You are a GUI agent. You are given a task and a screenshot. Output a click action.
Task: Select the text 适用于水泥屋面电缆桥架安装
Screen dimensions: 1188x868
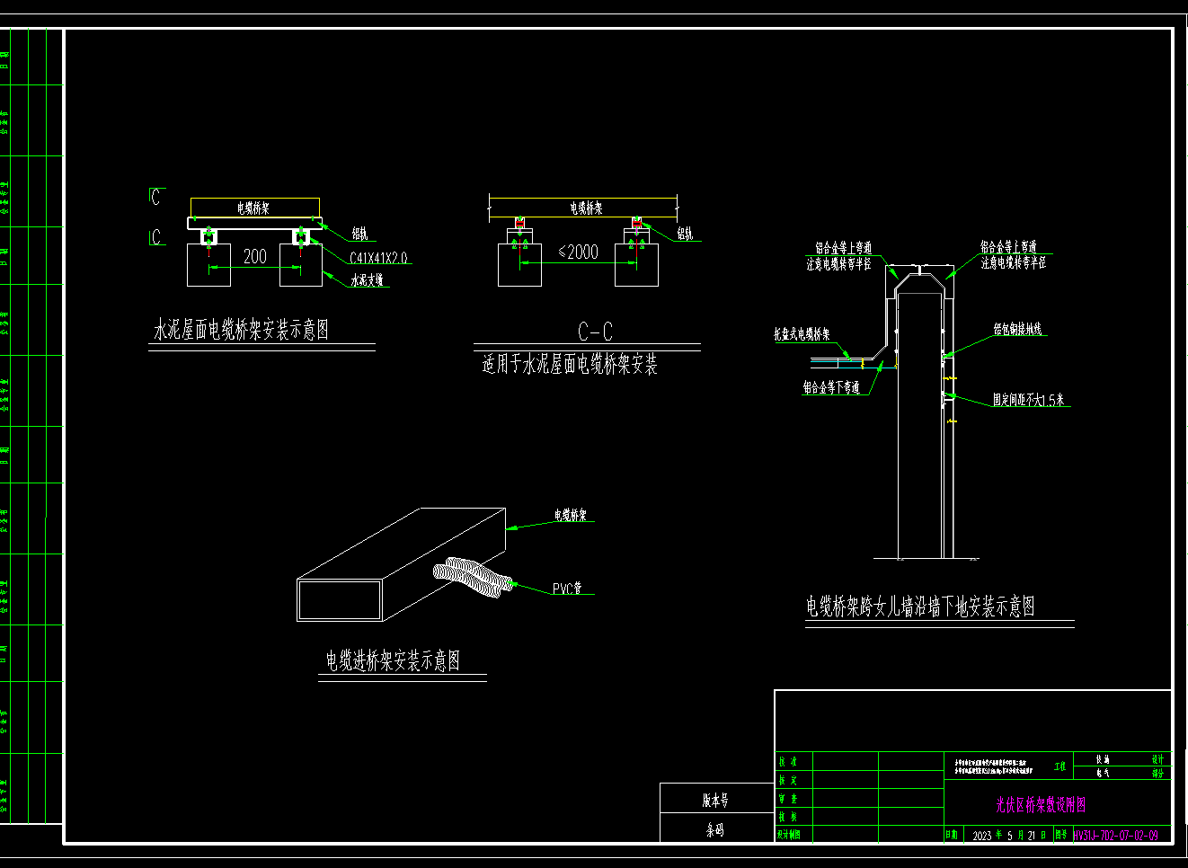pos(570,364)
